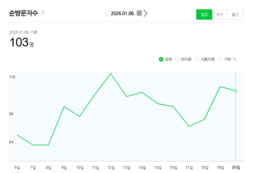Click the help icon beside 순방문자수 title
Image resolution: width=257 pixels, height=173 pixels.
pos(43,13)
